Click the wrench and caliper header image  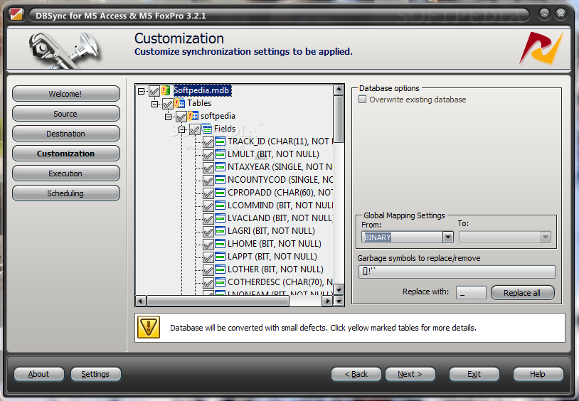(x=65, y=50)
